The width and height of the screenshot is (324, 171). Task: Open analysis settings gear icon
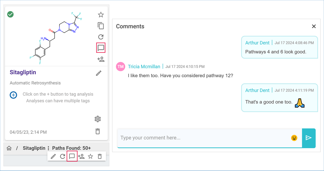98,119
